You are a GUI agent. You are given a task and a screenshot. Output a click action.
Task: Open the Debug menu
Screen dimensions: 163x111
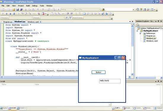pos(35,6)
